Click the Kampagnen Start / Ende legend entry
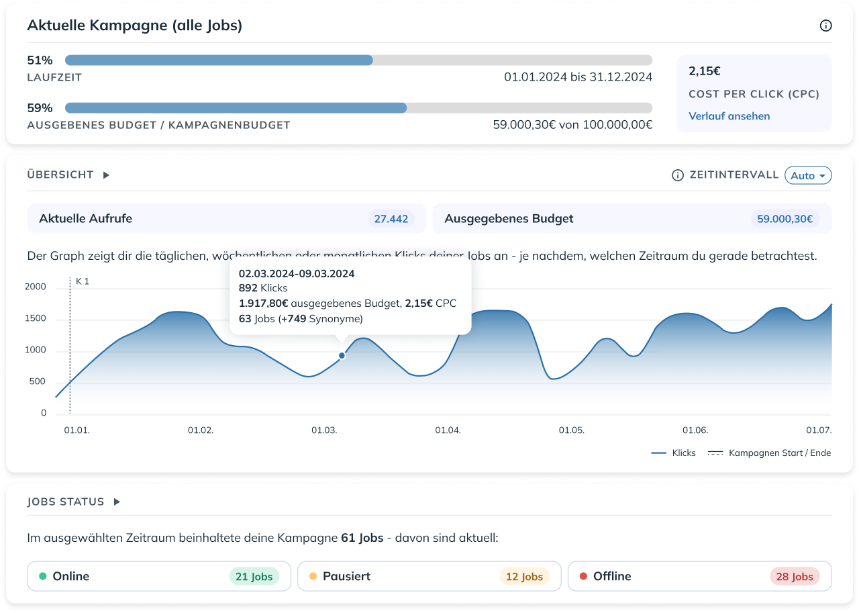Image resolution: width=859 pixels, height=613 pixels. click(x=770, y=453)
